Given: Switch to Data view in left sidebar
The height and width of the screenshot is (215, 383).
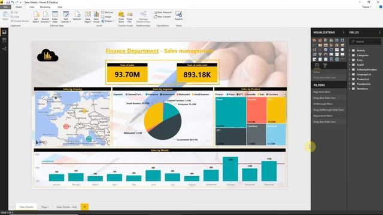Looking at the screenshot, I should 4,41.
